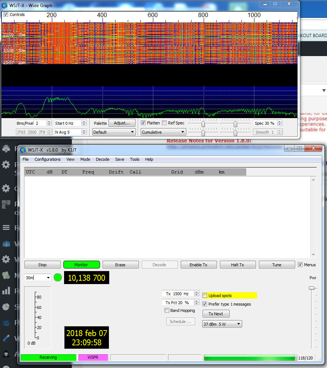Click the puzzle piece icon in the sidebar
Viewport: 327px width, 368px height.
point(6,204)
